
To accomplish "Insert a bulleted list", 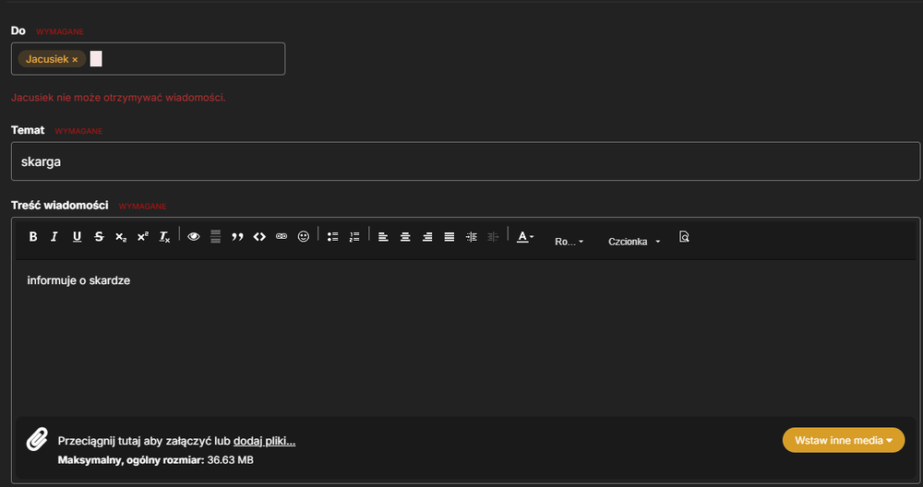I will tap(332, 236).
